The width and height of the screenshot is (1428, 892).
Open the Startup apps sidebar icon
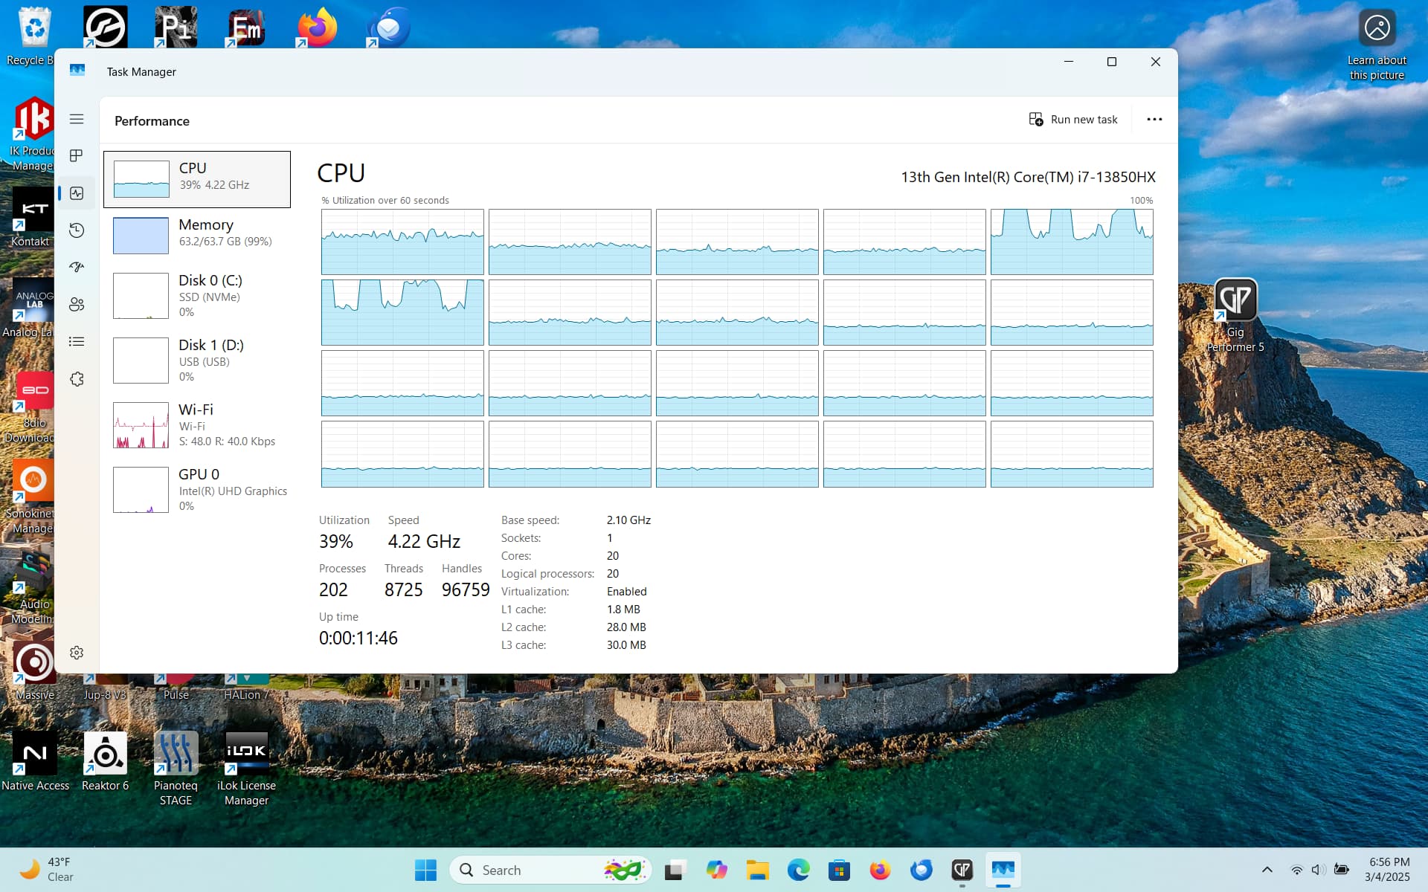(77, 267)
